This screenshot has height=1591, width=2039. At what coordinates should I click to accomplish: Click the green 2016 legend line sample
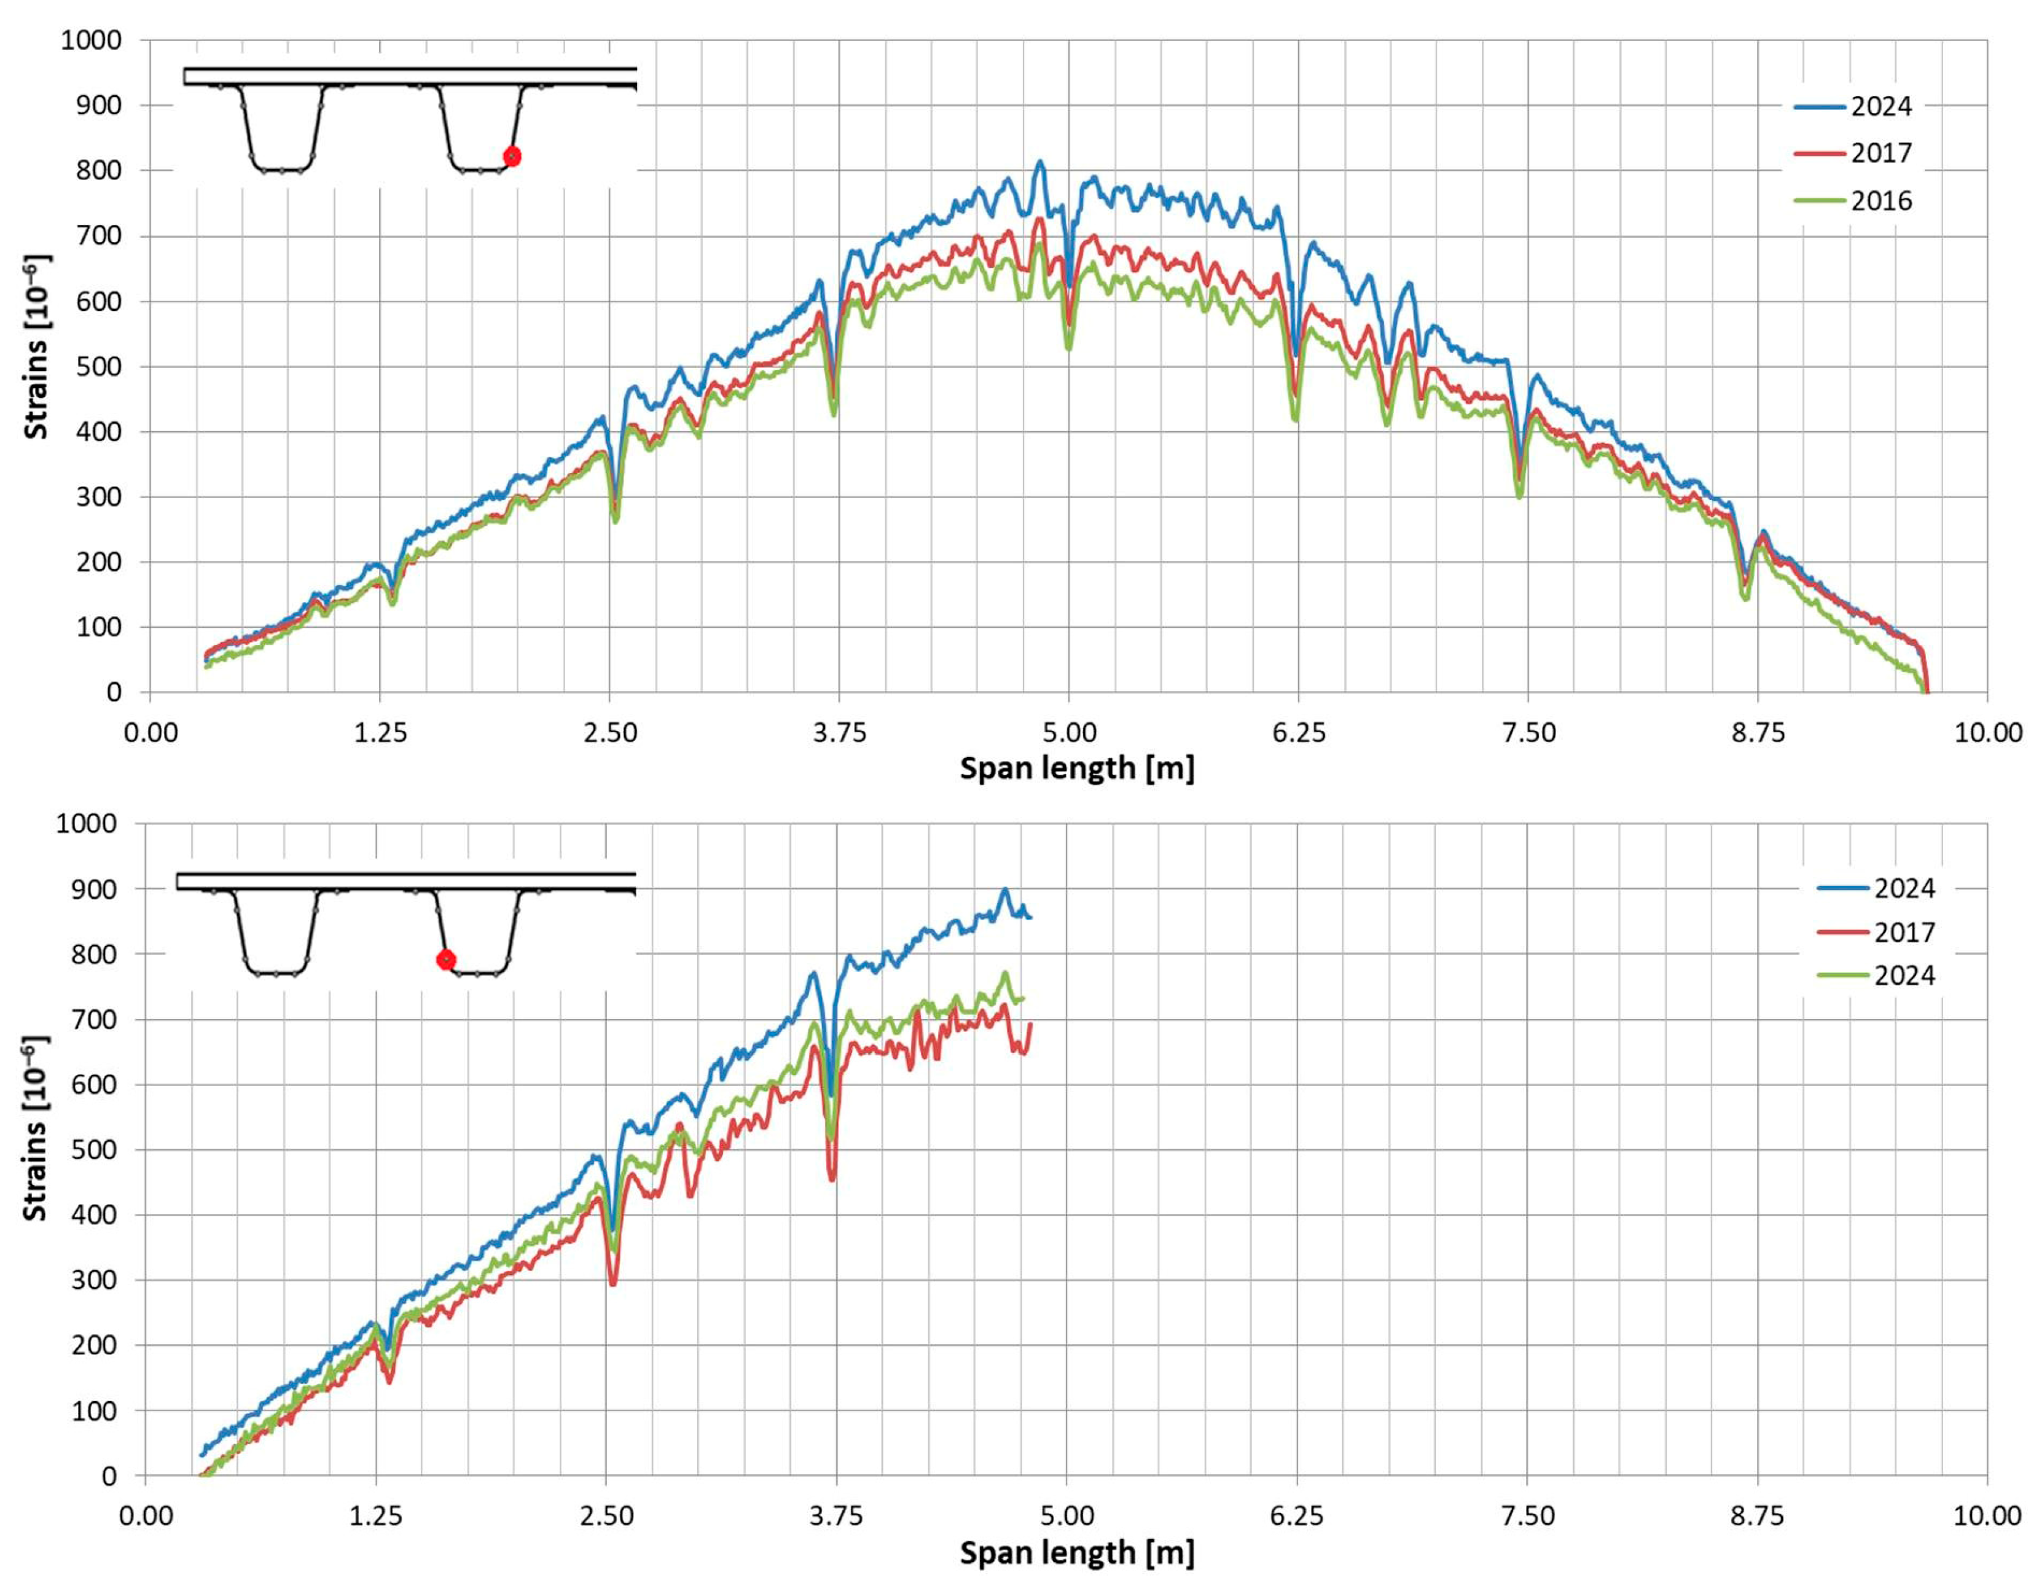pyautogui.click(x=1820, y=201)
